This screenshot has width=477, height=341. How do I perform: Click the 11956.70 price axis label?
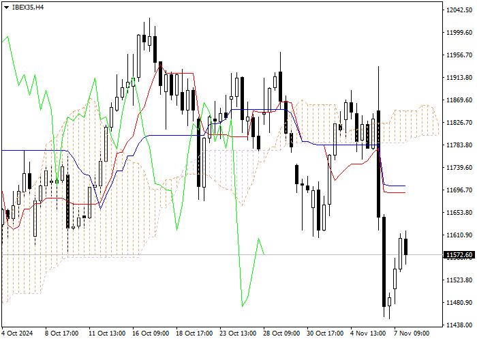459,55
